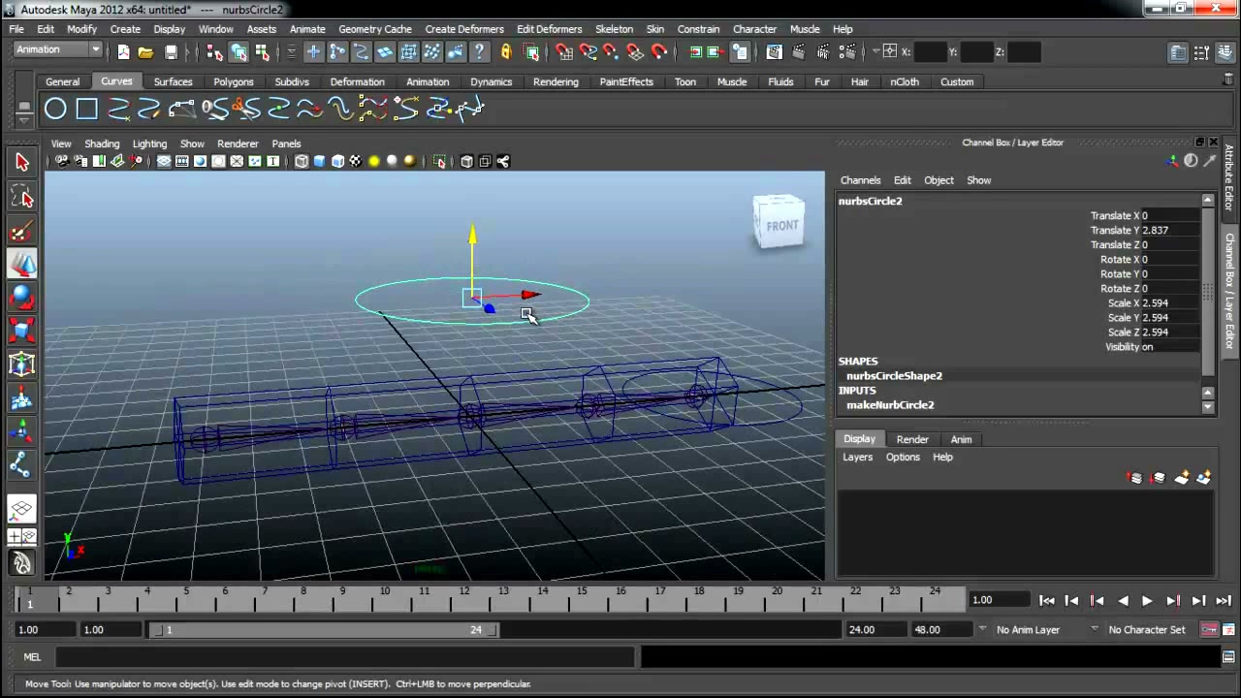Click the create new layer icon
Image resolution: width=1241 pixels, height=698 pixels.
1181,478
